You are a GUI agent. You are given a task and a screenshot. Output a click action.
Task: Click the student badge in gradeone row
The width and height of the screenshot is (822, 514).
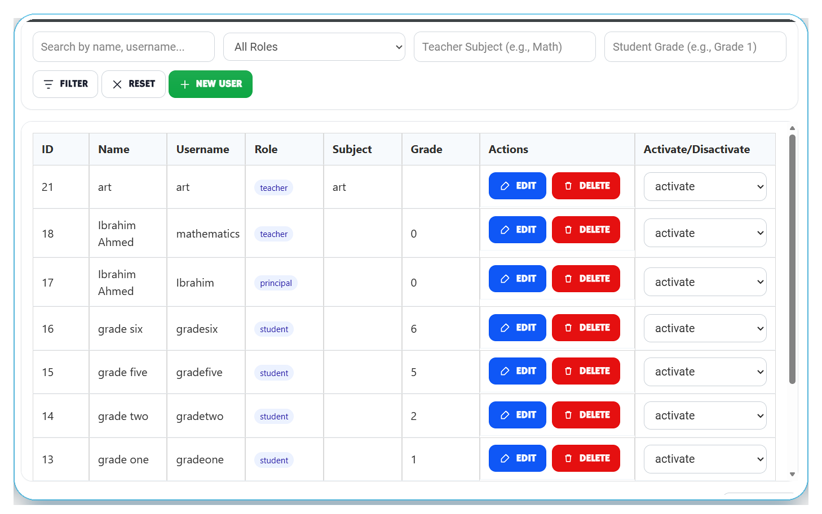274,461
